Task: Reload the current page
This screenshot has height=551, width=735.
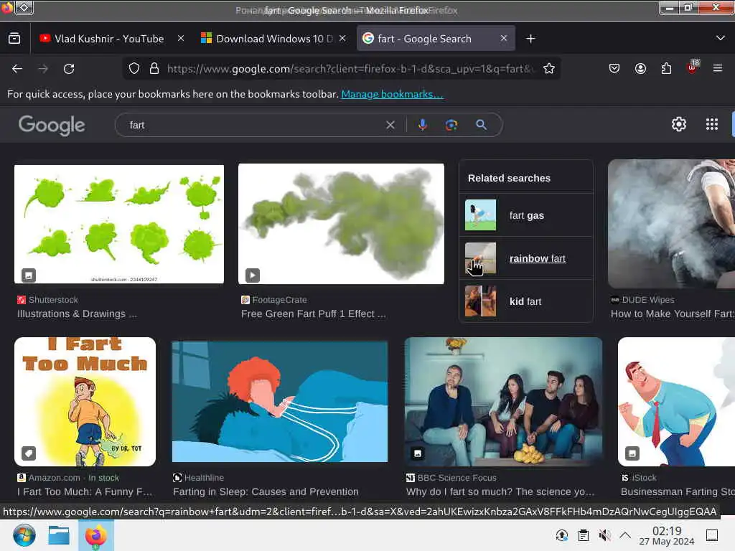Action: click(69, 69)
